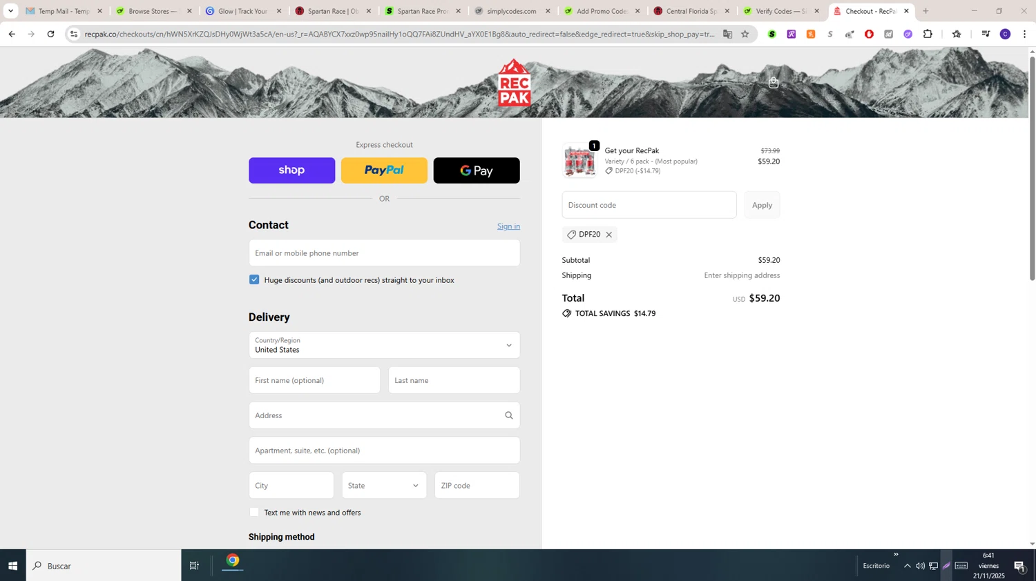Check Text me with news and offers
This screenshot has height=581, width=1036.
(x=254, y=512)
